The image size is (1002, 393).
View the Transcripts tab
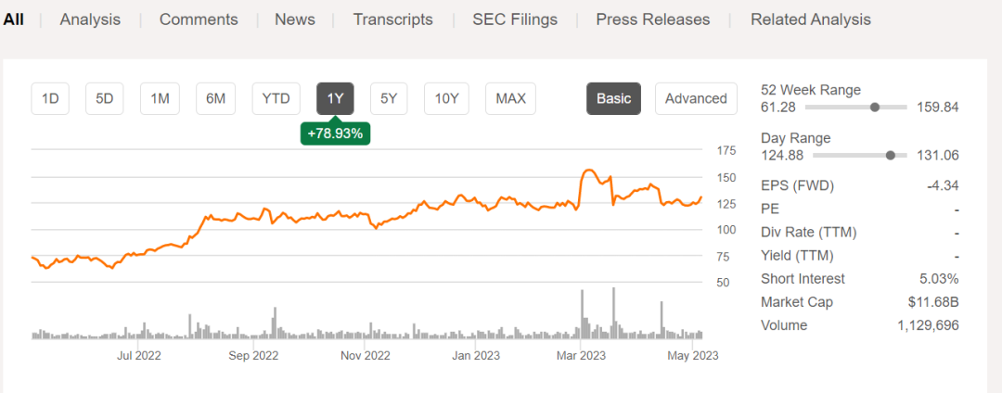point(392,19)
